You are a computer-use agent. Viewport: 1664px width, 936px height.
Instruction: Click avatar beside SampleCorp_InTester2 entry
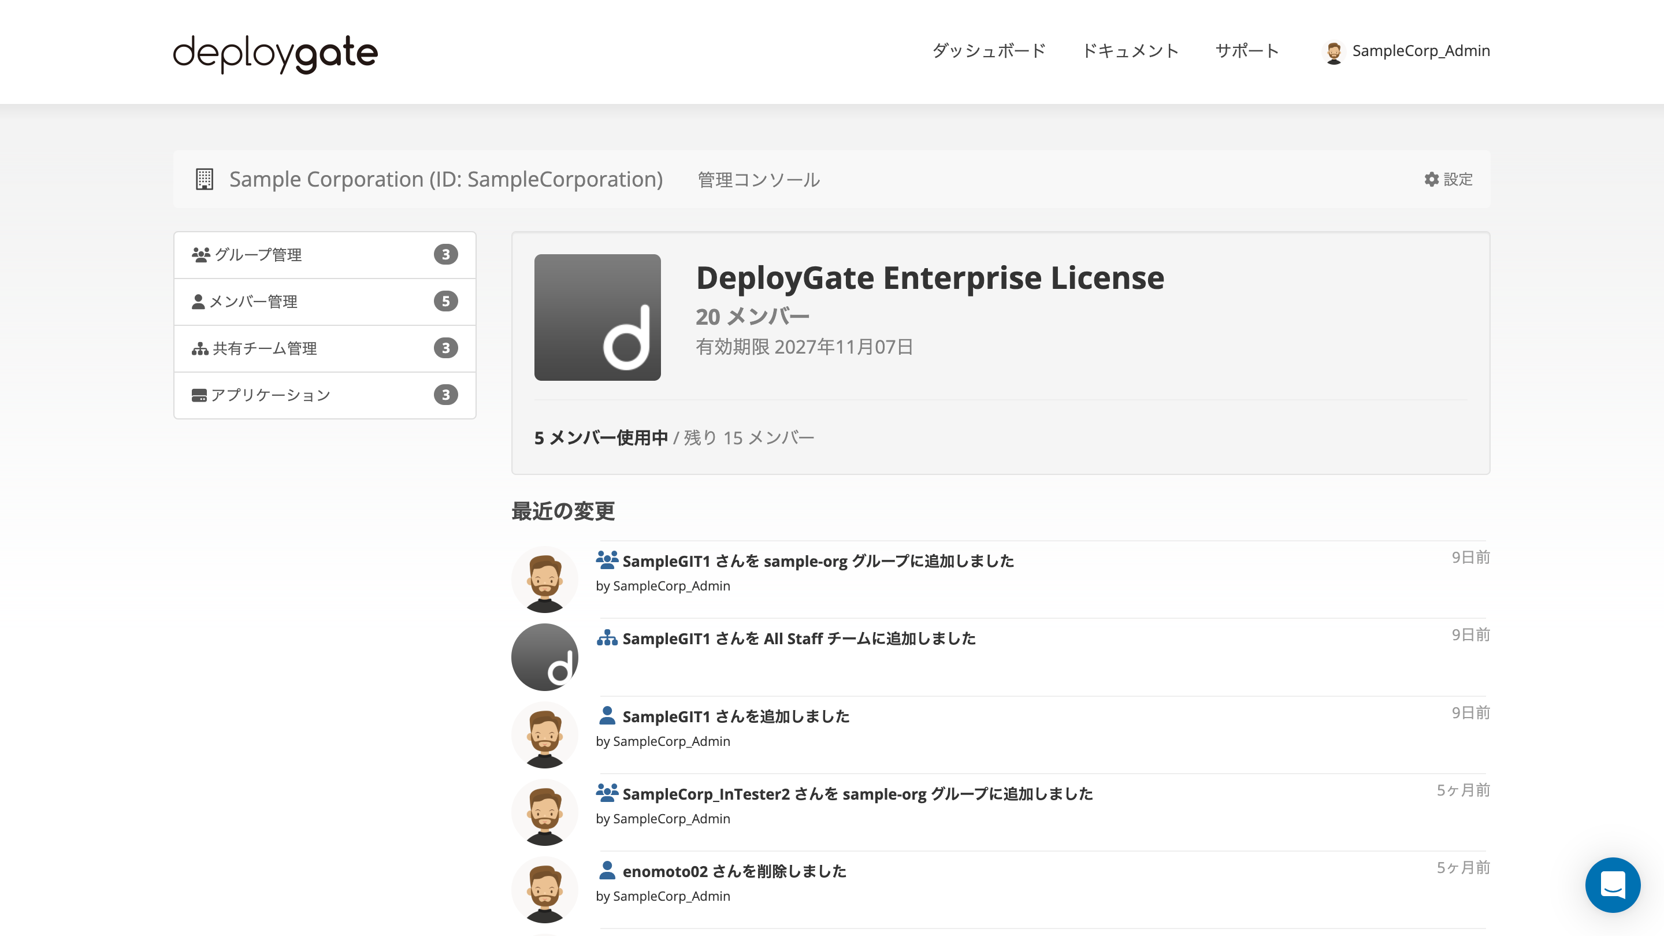point(544,812)
